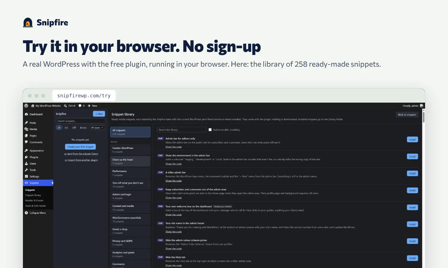Click the Collapse Menu arrow icon

pos(26,213)
